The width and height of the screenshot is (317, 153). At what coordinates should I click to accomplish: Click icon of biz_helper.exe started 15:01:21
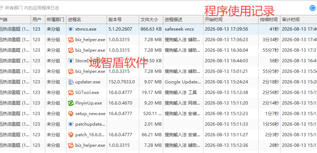(x=70, y=71)
